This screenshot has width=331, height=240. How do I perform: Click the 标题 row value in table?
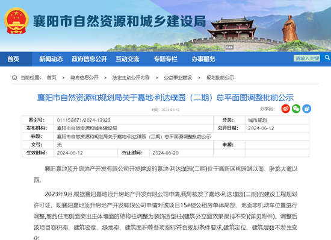point(134,136)
